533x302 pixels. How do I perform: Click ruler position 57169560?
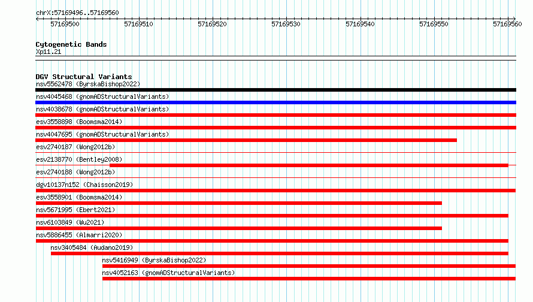507,24
